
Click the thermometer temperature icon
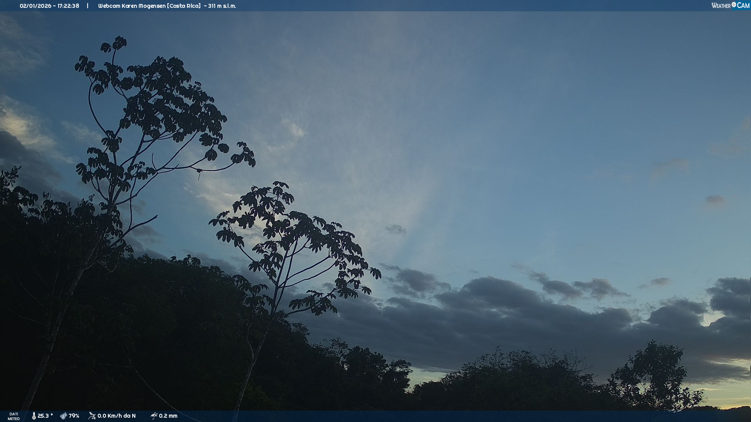tap(34, 416)
